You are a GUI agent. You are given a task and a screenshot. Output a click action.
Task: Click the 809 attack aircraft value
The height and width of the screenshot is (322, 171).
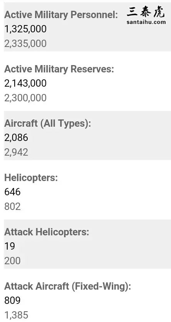pos(12,301)
